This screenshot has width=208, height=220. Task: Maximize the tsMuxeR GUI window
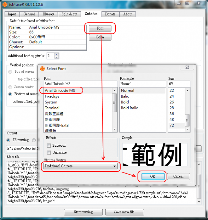coord(187,3)
